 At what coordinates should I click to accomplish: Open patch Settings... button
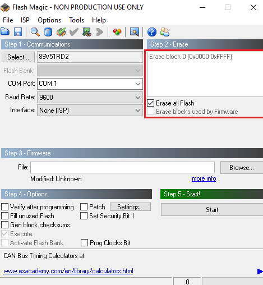coord(130,207)
